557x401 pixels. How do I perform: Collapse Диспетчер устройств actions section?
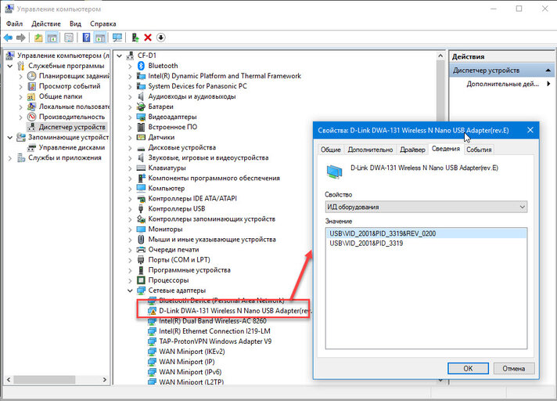(x=548, y=70)
